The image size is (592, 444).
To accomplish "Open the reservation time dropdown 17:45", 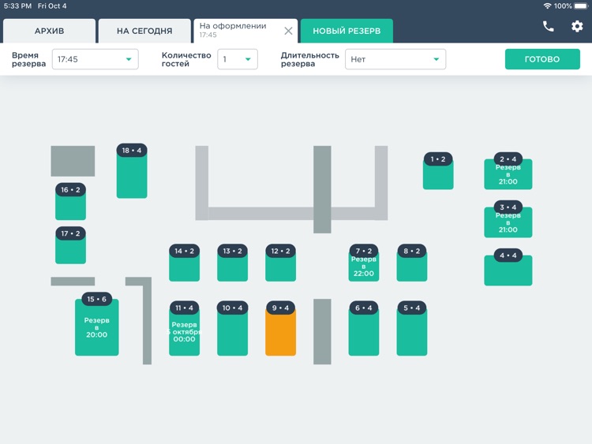I will click(96, 59).
